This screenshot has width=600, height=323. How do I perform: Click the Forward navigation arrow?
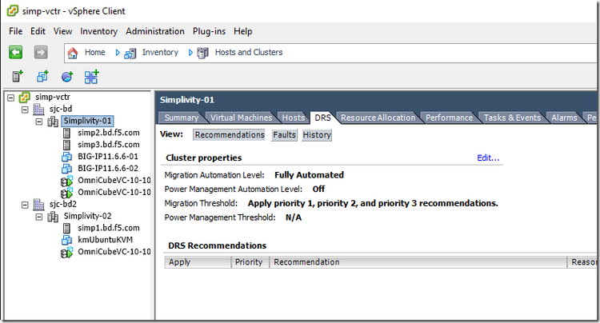[x=41, y=53]
